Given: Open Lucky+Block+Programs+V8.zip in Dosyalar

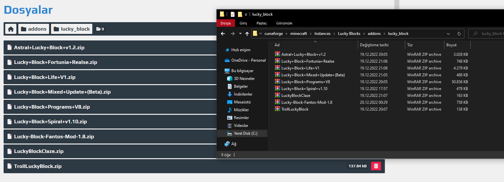Looking at the screenshot, I should [52, 107].
